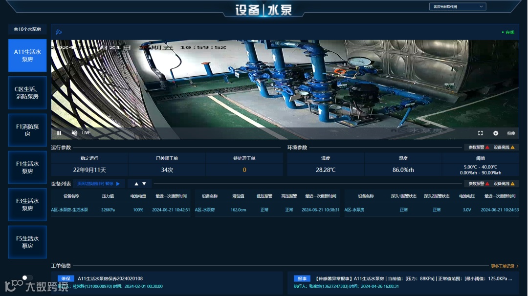Click liquid level value 162.0cm
This screenshot has width=528, height=296.
238,210
